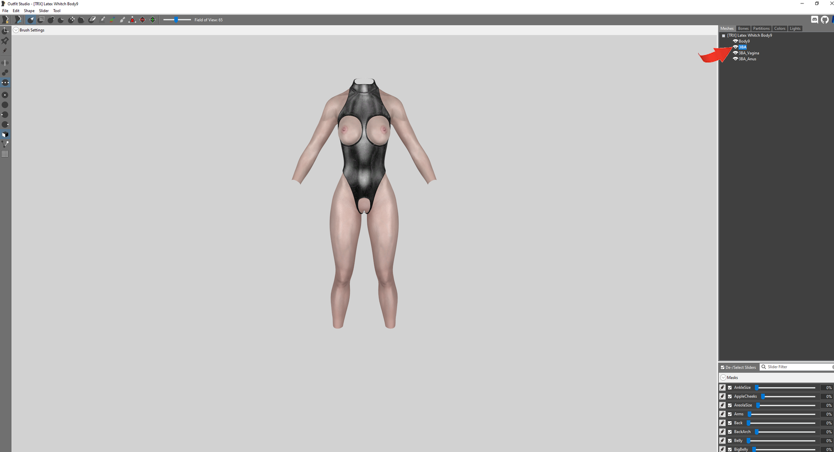Click the circle with left dot icon
This screenshot has width=834, height=452.
click(x=5, y=115)
